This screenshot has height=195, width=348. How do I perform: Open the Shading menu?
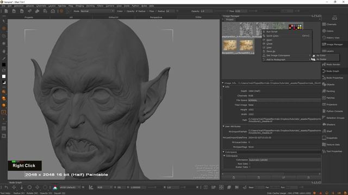point(80,6)
